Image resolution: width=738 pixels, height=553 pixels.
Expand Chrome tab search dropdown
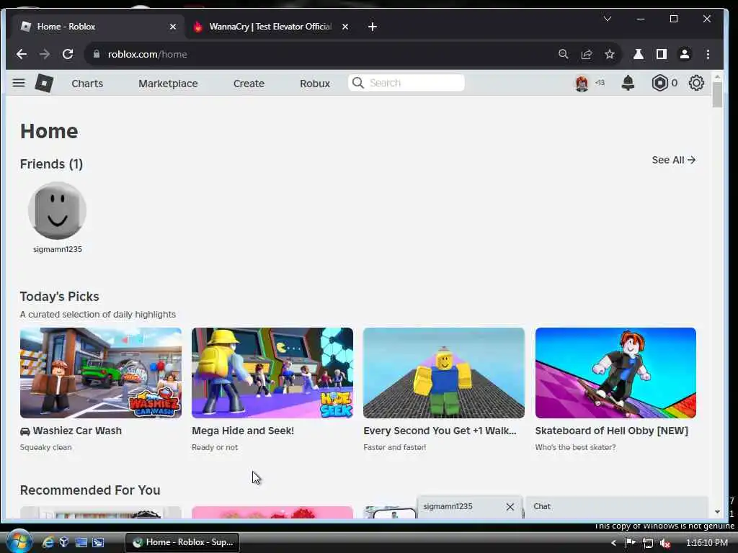pyautogui.click(x=607, y=19)
